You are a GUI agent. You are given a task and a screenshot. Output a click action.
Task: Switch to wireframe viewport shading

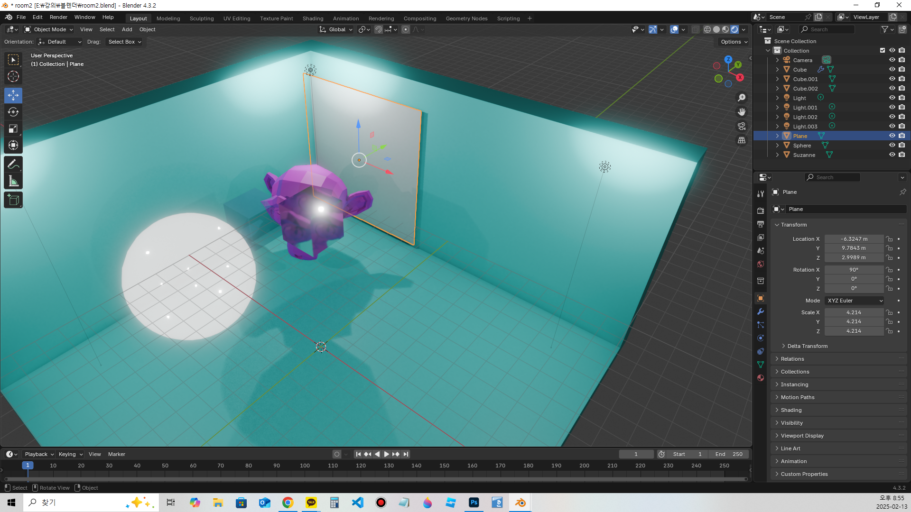pos(707,29)
